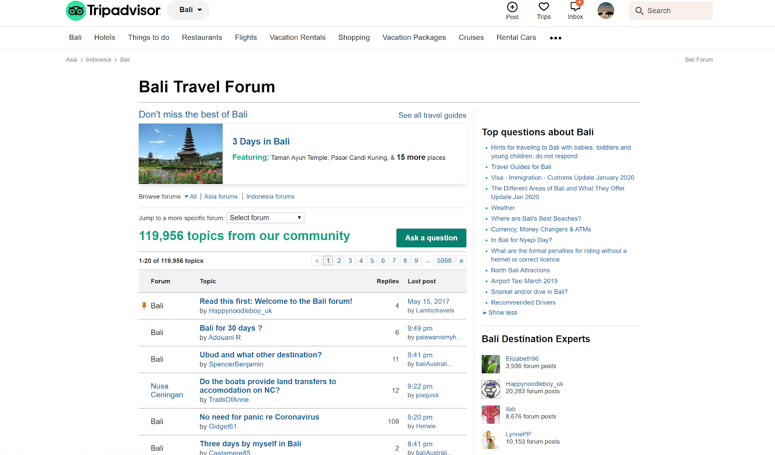Image resolution: width=775 pixels, height=455 pixels.
Task: Go to Asia forums
Action: point(221,197)
